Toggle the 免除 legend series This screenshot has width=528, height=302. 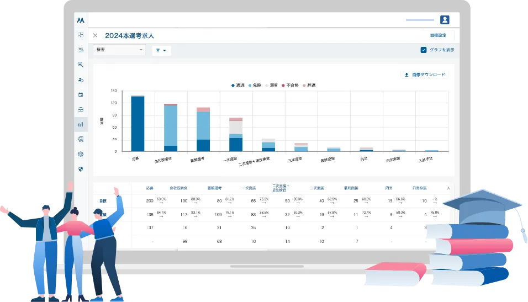[x=255, y=86]
